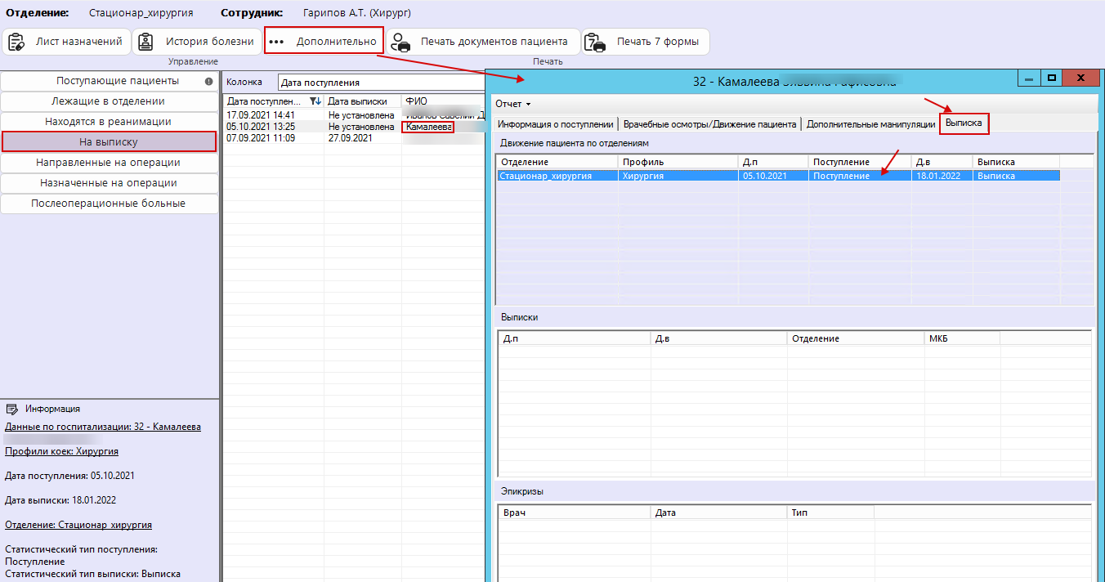Click МКБ column header in Выписки table

(962, 338)
